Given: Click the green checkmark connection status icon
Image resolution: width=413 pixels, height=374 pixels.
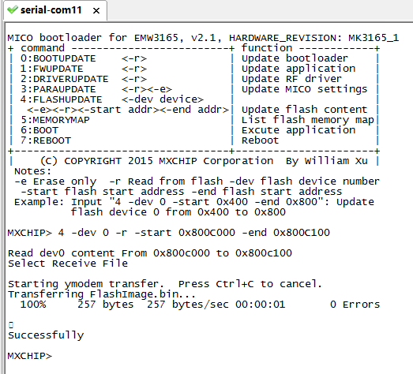Looking at the screenshot, I should (12, 10).
